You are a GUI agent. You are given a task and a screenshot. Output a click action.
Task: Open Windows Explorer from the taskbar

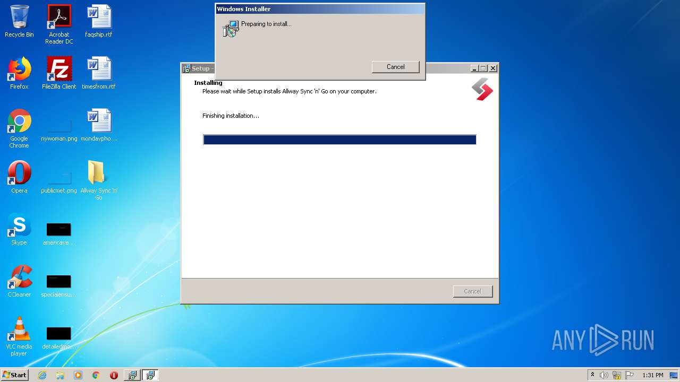tap(60, 375)
